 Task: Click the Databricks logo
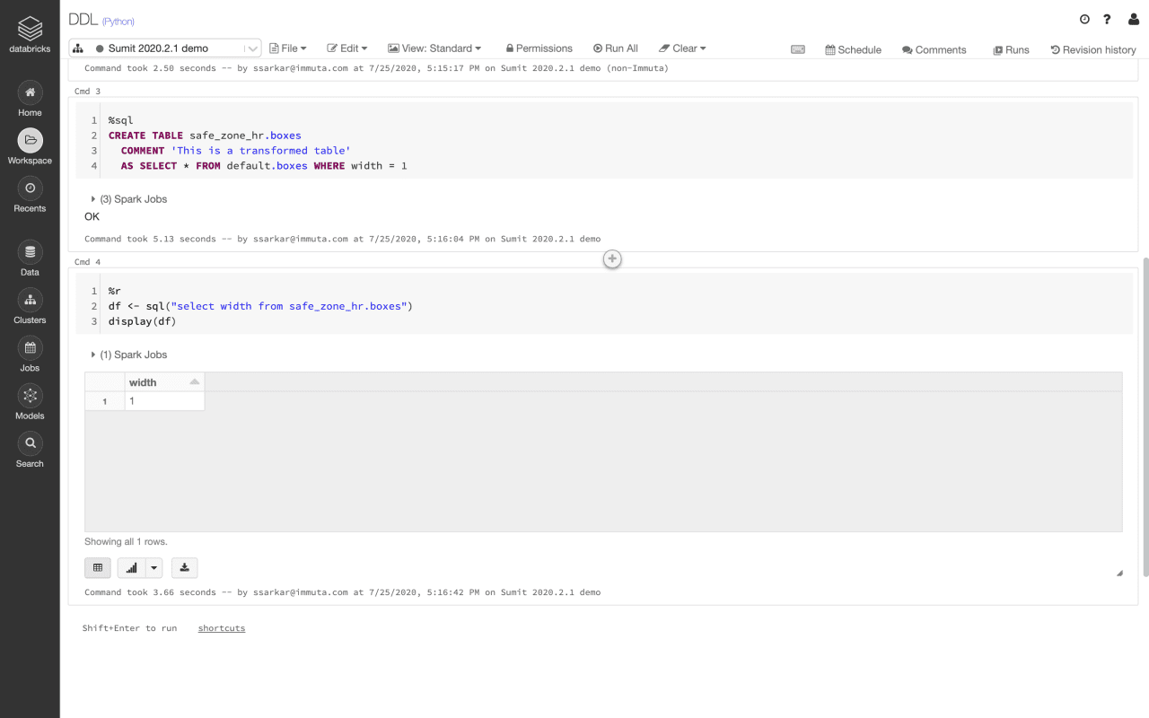click(30, 35)
